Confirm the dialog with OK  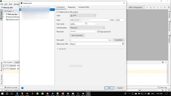pyautogui.click(x=109, y=88)
